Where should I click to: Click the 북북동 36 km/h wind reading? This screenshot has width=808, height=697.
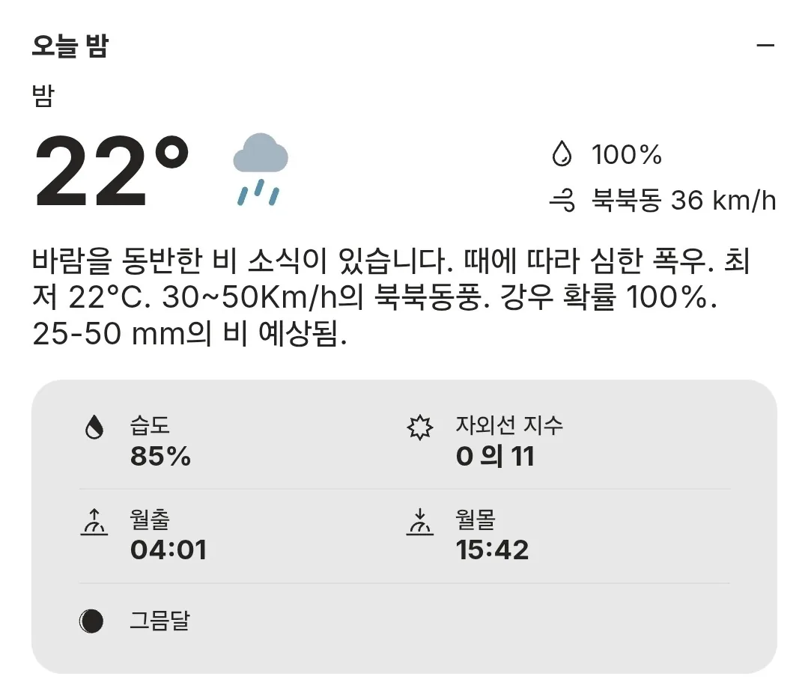pyautogui.click(x=683, y=201)
